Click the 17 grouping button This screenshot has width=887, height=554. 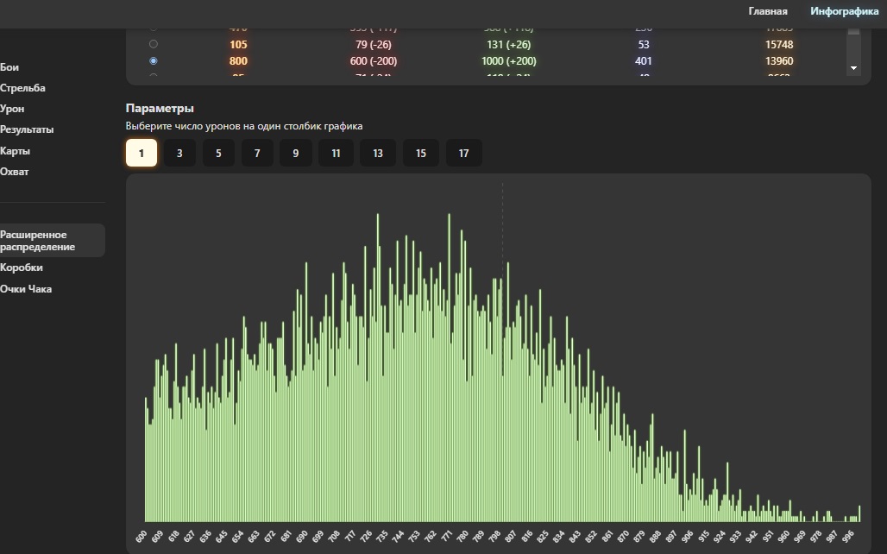[x=463, y=154]
